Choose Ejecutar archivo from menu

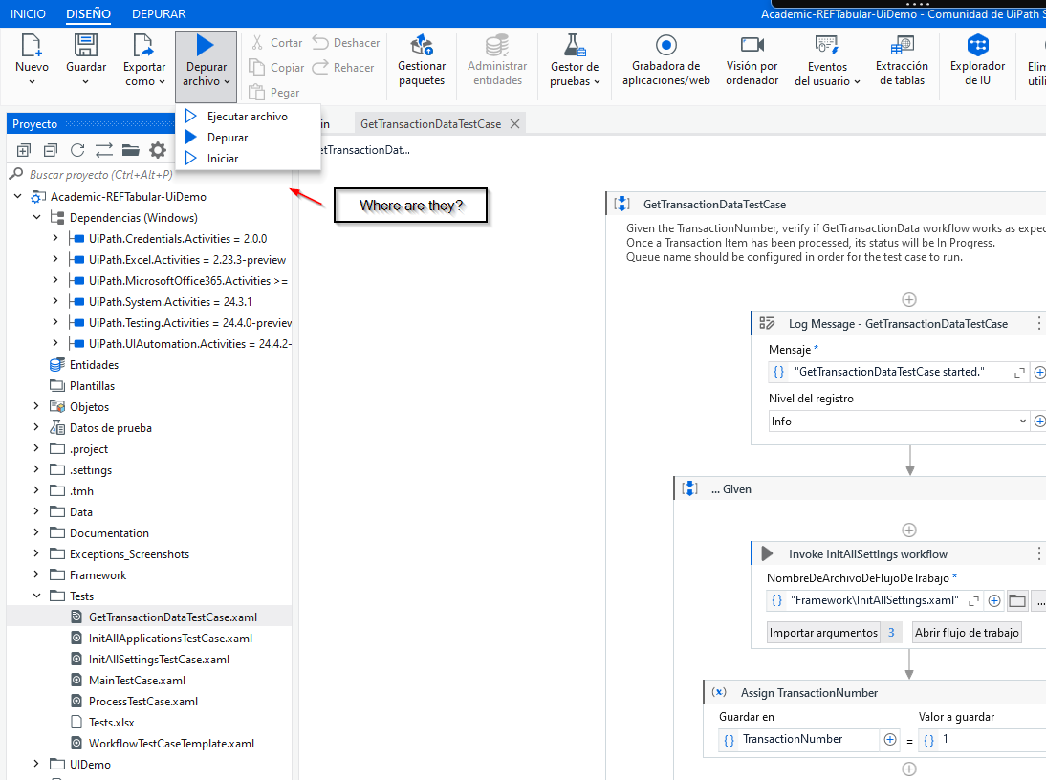(x=248, y=116)
